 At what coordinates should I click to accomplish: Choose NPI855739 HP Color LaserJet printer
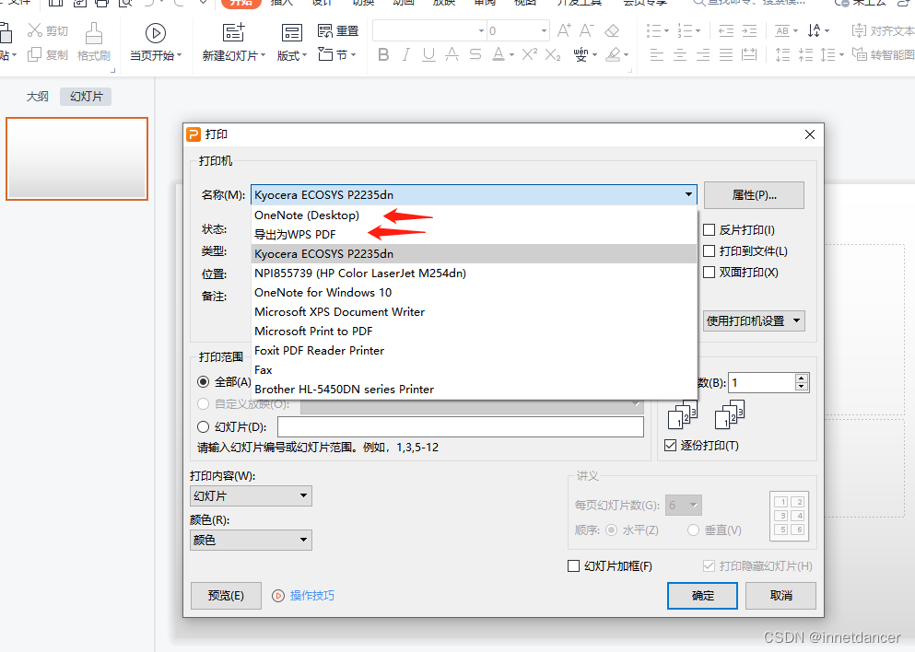click(474, 273)
